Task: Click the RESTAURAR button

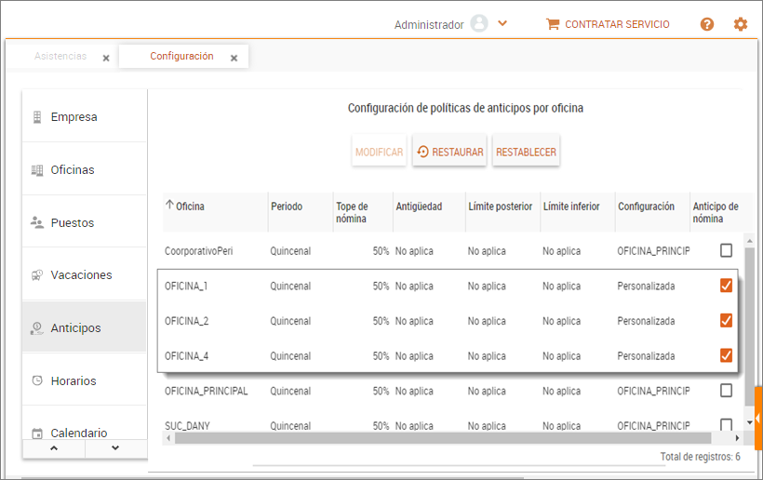Action: [449, 152]
